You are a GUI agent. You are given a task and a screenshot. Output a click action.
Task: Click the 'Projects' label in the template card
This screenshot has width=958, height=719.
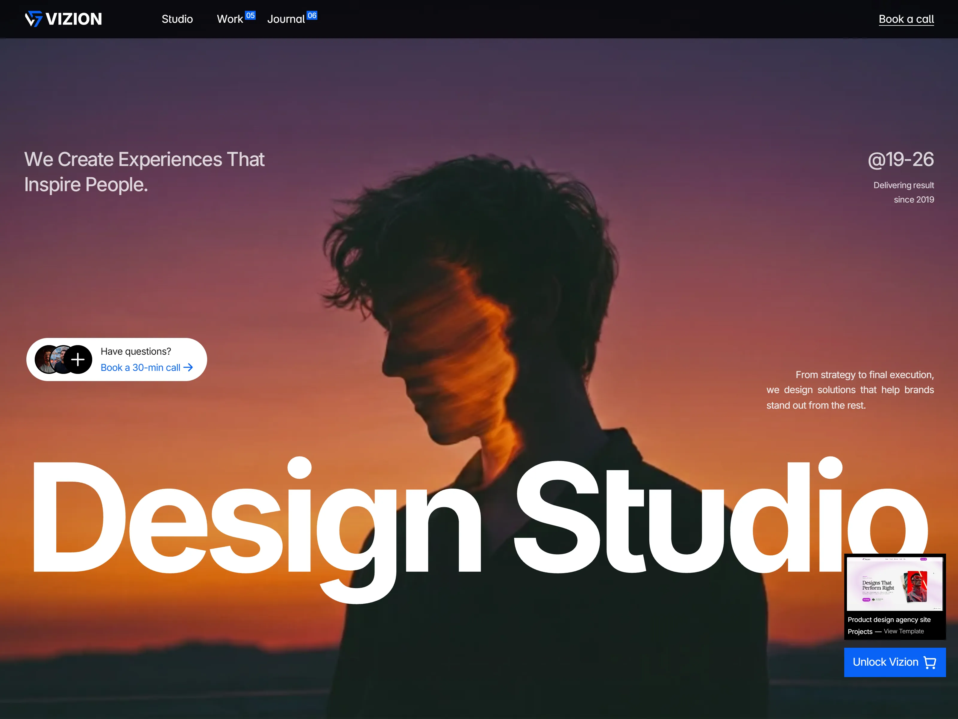[x=860, y=632]
